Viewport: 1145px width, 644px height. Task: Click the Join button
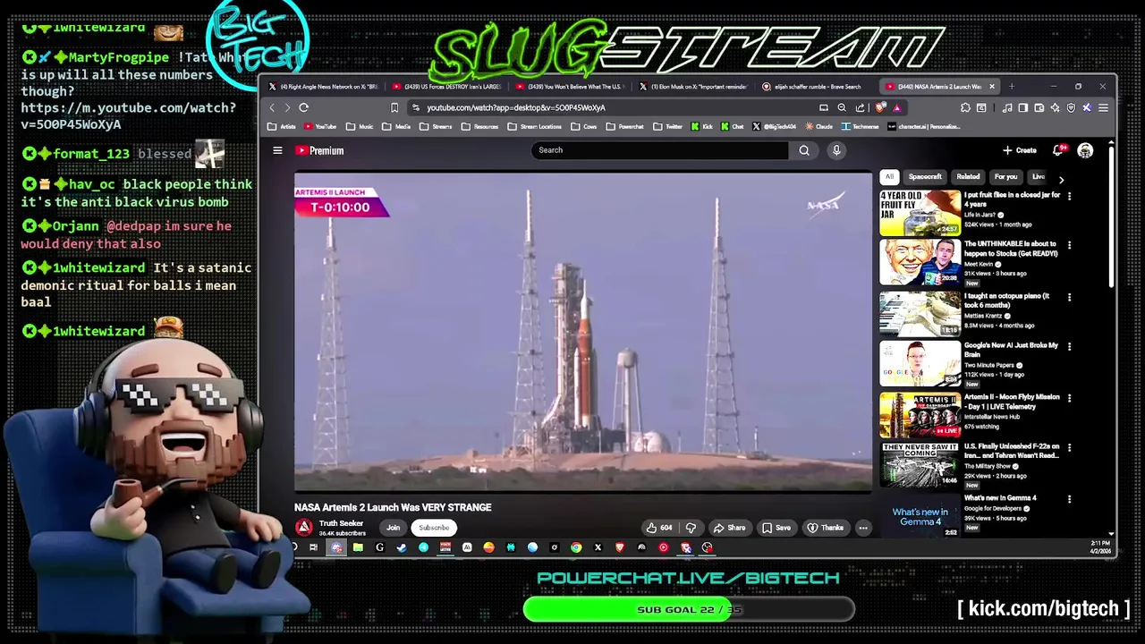point(393,528)
